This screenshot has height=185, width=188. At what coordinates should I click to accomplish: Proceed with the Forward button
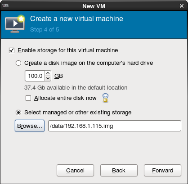(x=162, y=171)
